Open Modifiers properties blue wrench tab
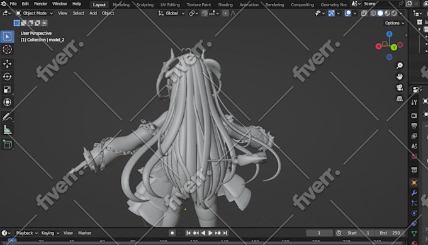 pos(414,193)
